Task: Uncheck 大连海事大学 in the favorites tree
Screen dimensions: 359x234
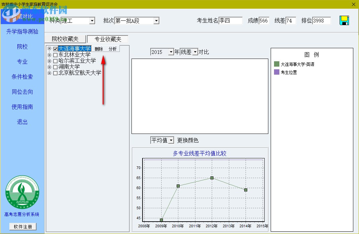Action: 55,49
